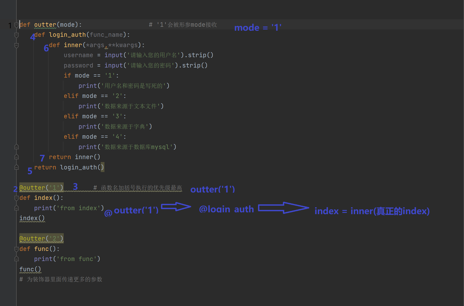This screenshot has width=464, height=306.
Task: Fold the def inner(*args, **kwargs) block
Action: pyautogui.click(x=16, y=46)
